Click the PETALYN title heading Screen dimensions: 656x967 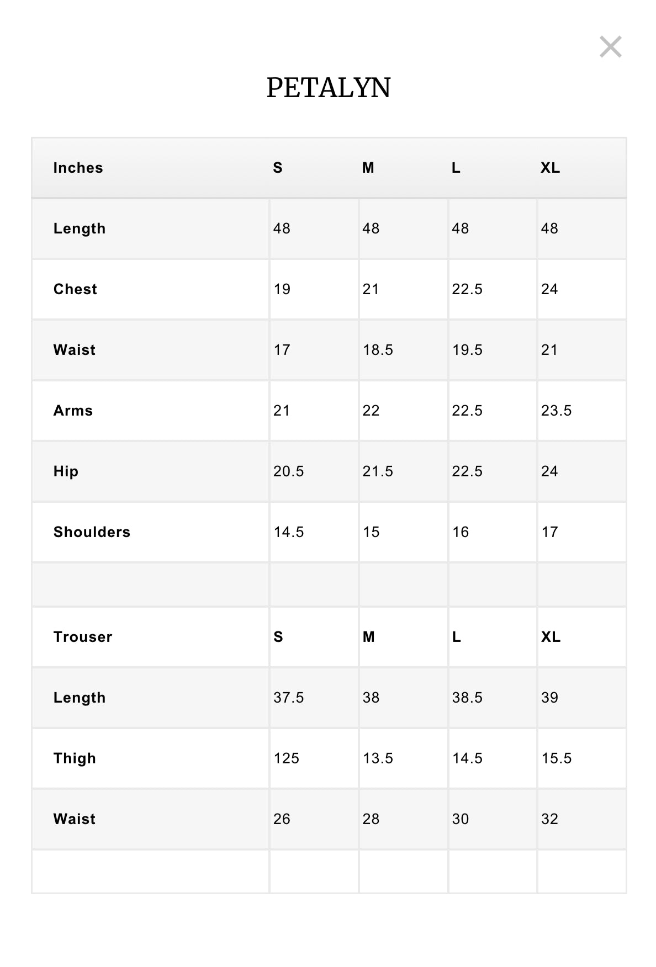[329, 88]
